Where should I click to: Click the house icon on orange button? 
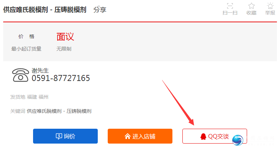[x=128, y=136]
